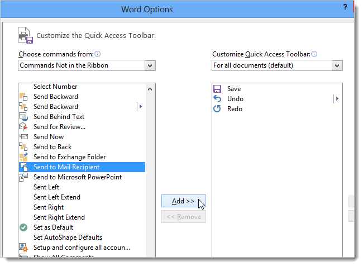
Task: Click the commands list scroll-up arrow
Action: click(x=150, y=88)
